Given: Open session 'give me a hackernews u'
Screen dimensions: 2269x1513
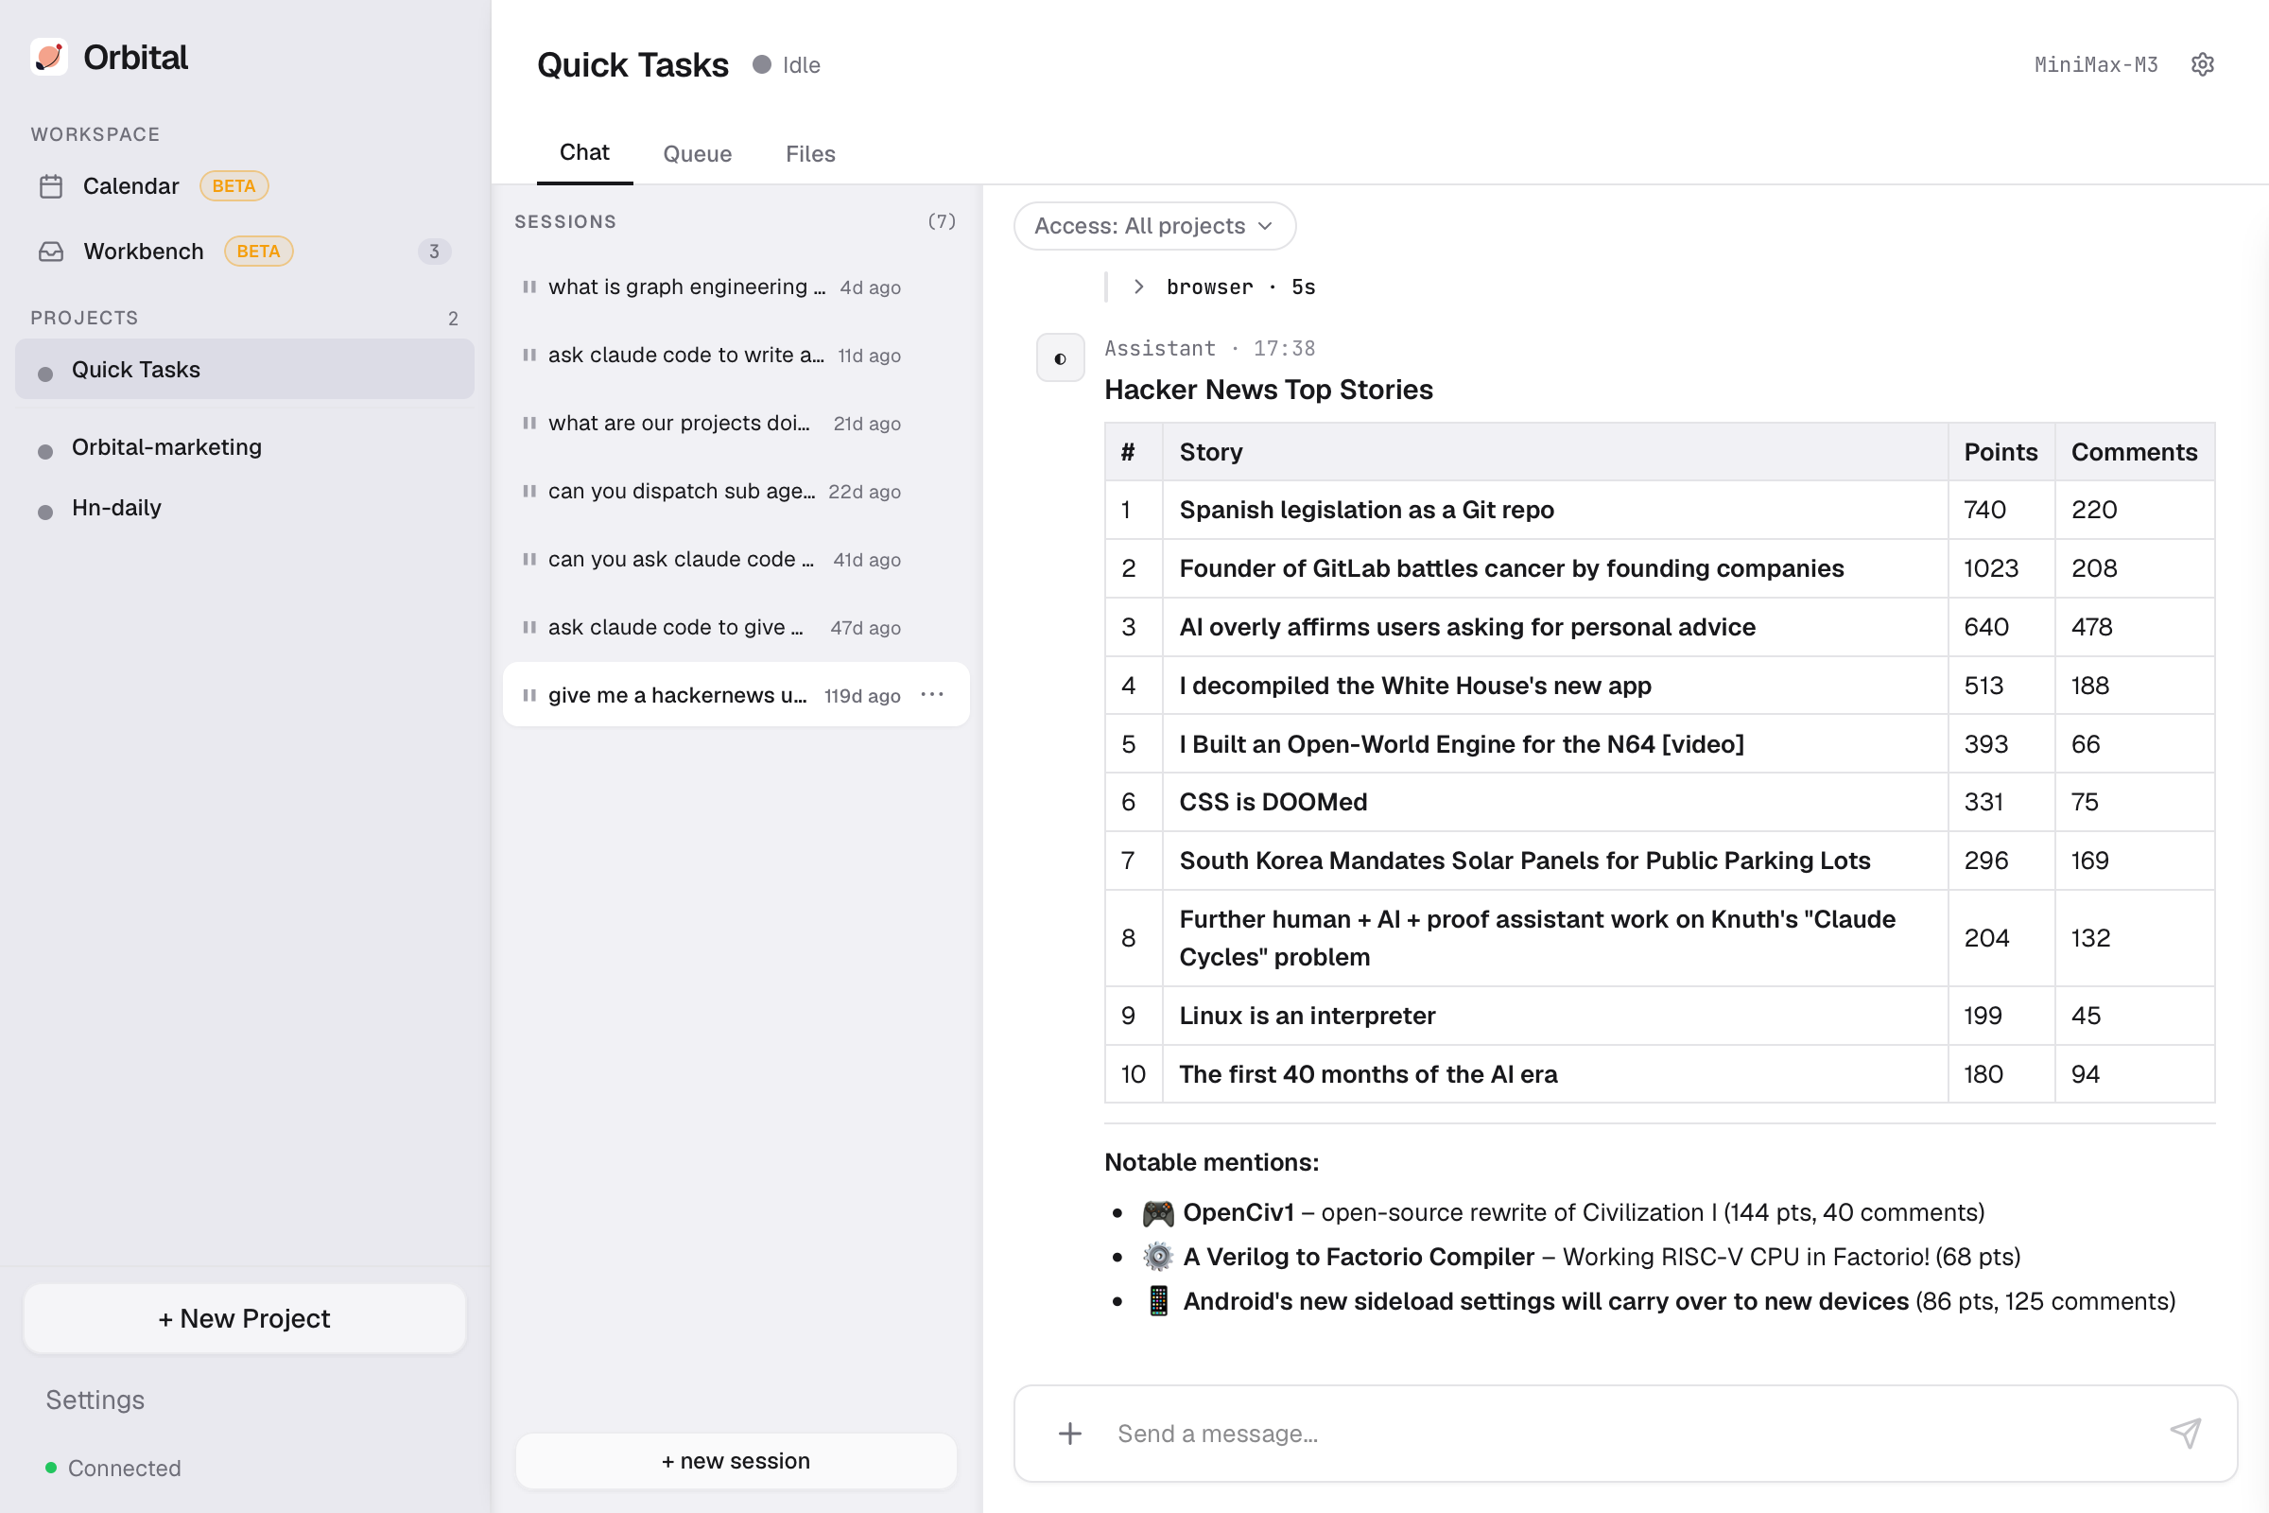Looking at the screenshot, I should [x=736, y=695].
